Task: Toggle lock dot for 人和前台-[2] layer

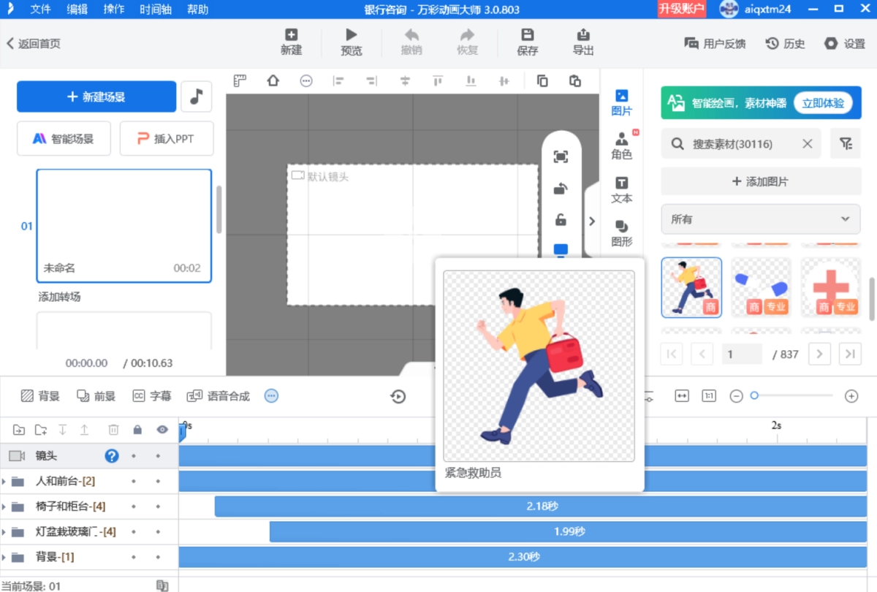Action: pos(133,482)
